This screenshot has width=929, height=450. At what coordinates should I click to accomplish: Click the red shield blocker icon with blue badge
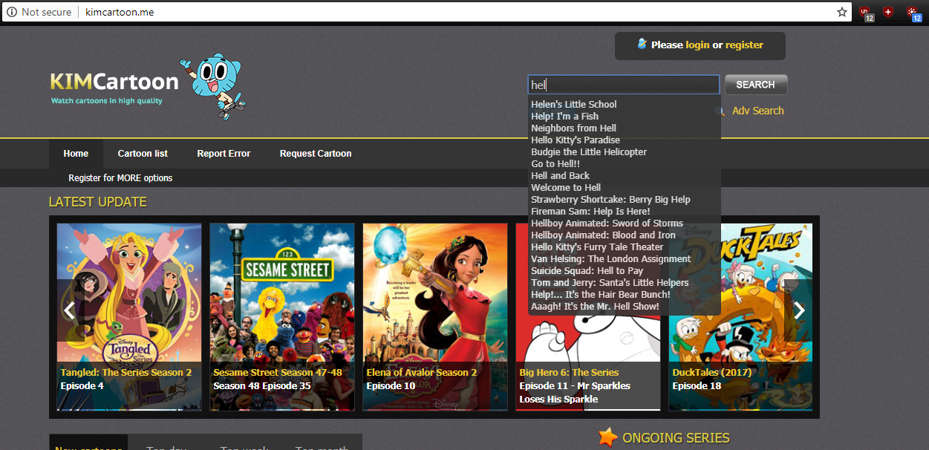click(912, 12)
